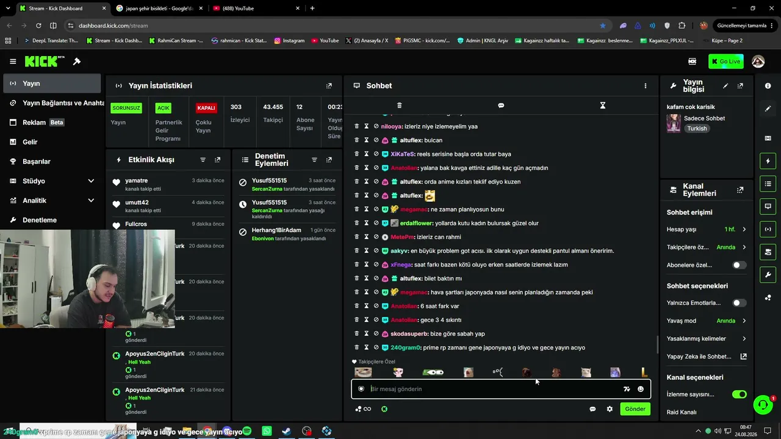Viewport: 781px width, 439px height.
Task: Open the DeepL Translate bookmark
Action: [x=51, y=41]
